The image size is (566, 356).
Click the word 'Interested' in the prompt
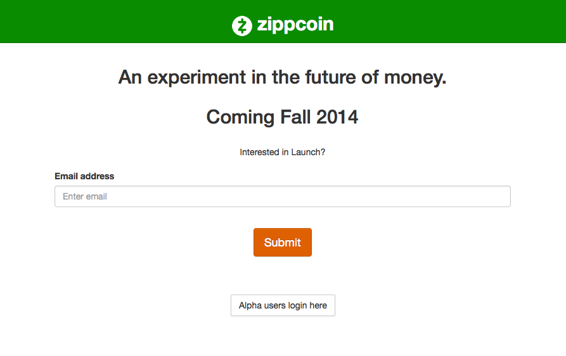point(259,152)
